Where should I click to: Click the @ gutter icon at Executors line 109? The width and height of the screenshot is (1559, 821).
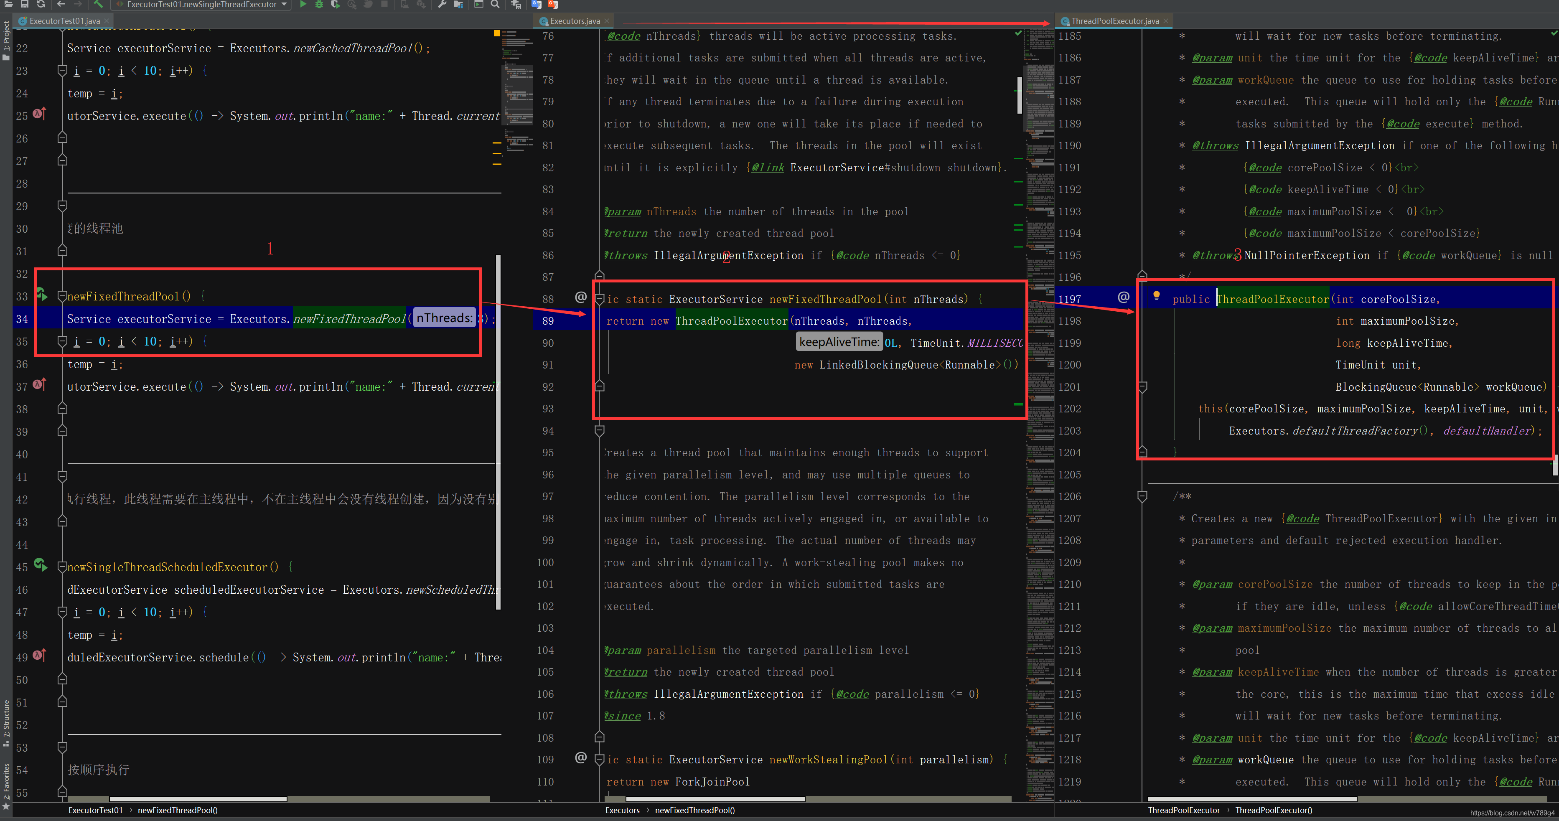581,757
